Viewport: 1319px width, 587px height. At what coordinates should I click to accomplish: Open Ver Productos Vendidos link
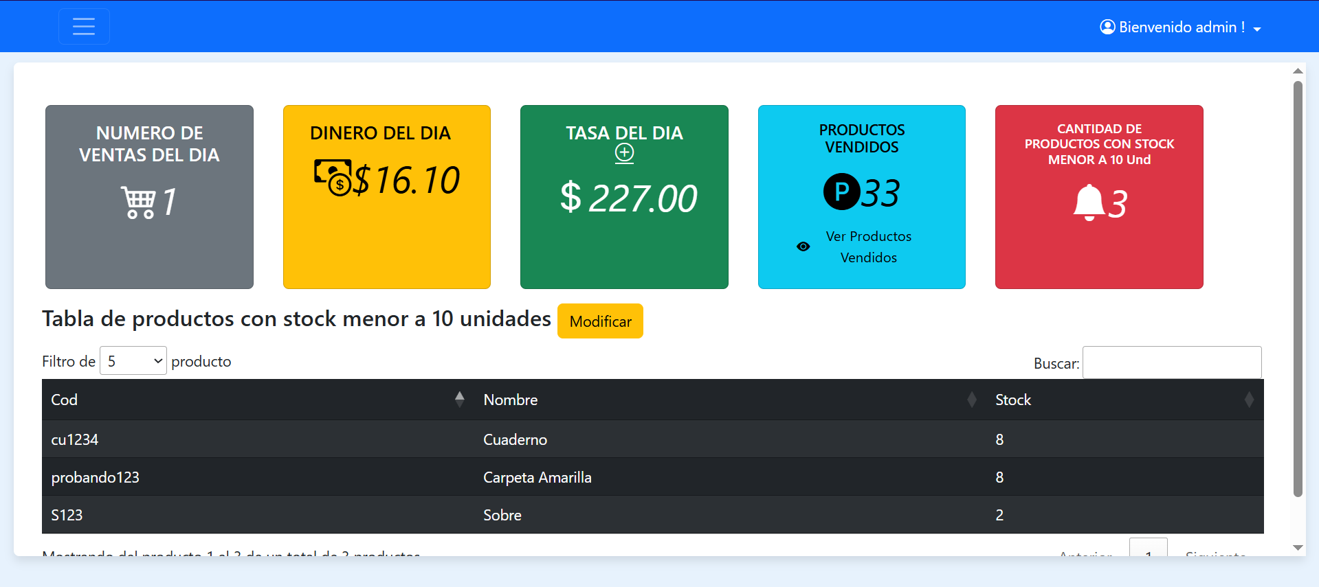(x=868, y=246)
